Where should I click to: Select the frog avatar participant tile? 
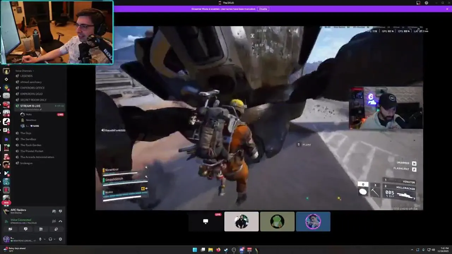tap(277, 222)
